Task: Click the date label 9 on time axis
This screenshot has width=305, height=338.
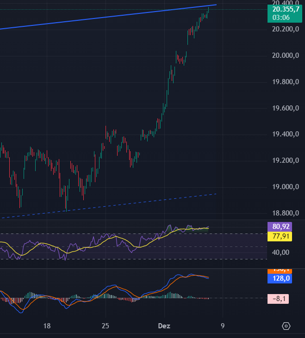Action: click(x=223, y=326)
